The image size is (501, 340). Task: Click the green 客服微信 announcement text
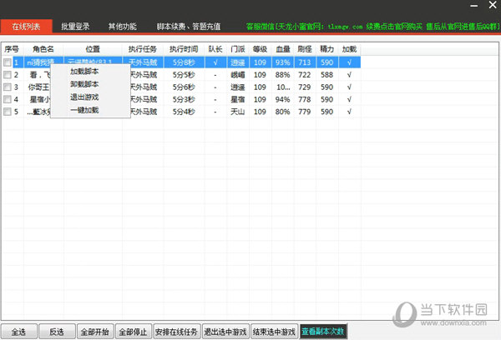point(372,27)
